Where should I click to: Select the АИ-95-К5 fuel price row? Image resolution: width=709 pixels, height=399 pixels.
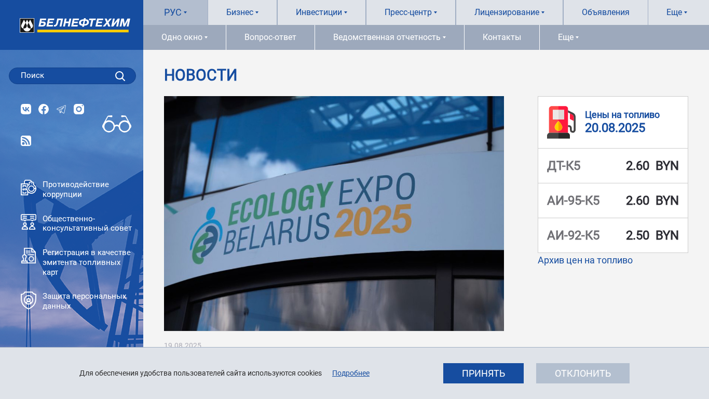pyautogui.click(x=613, y=201)
